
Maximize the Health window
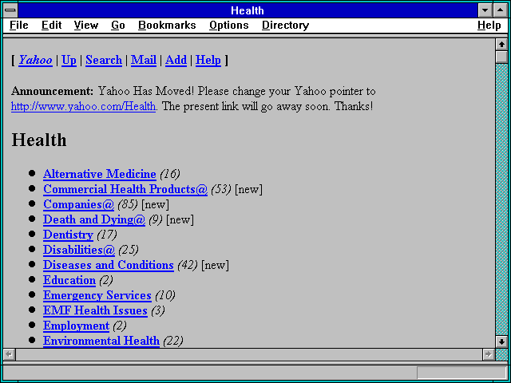(501, 10)
